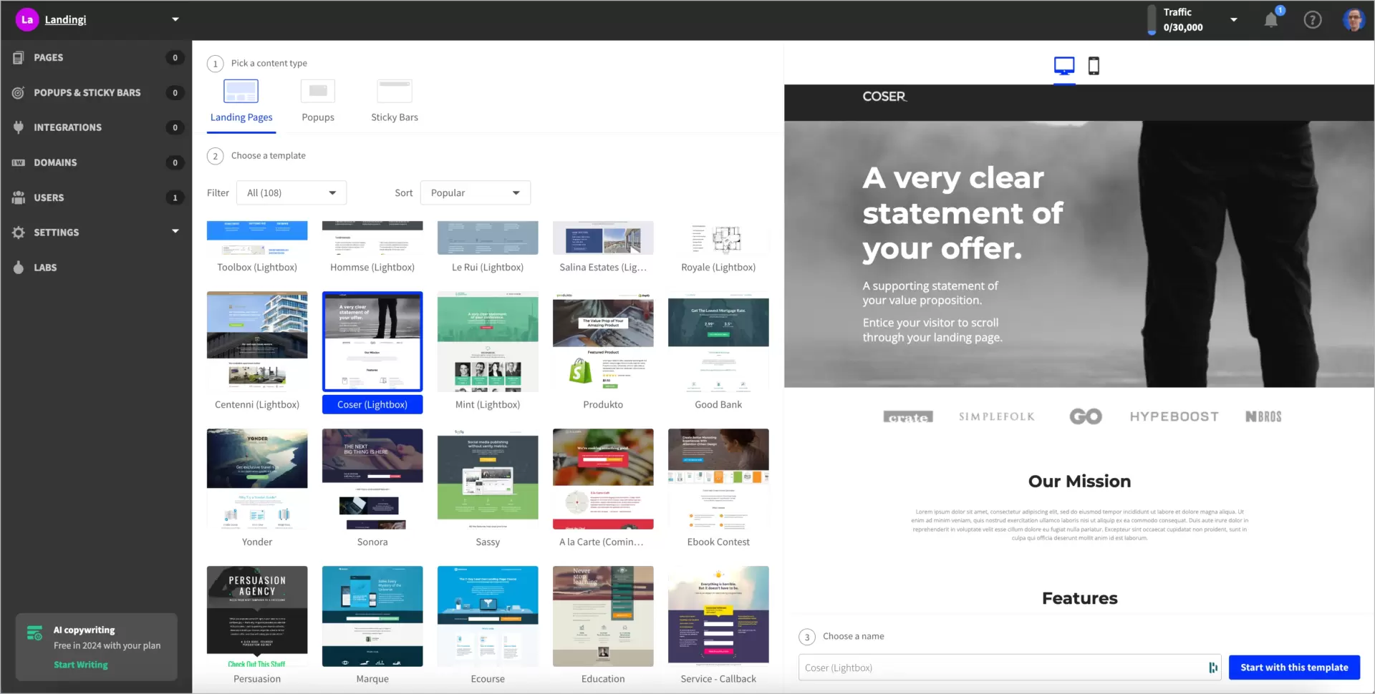
Task: Open the Users section
Action: pyautogui.click(x=48, y=197)
